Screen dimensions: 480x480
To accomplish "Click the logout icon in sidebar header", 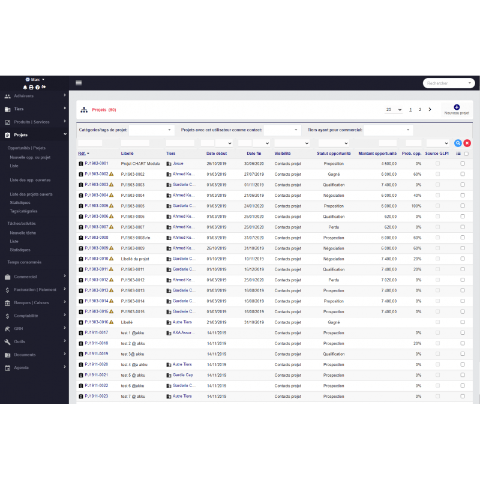I will tap(44, 88).
